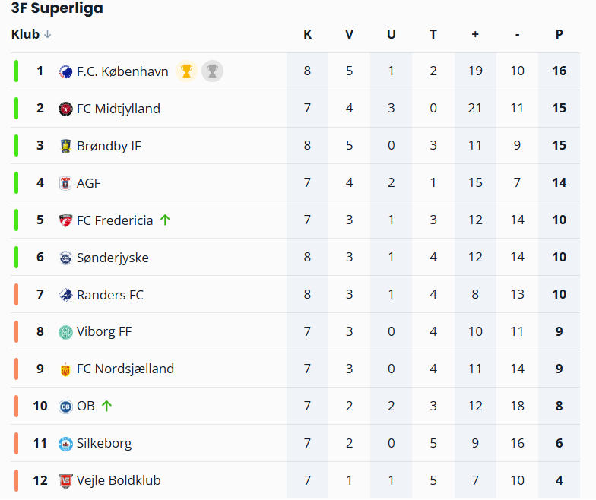
Task: Click the FC Fredericia club crest
Action: tap(65, 220)
